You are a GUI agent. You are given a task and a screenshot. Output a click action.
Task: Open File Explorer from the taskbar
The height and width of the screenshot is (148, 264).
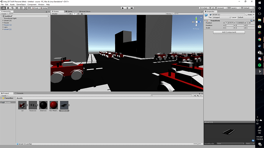pos(259,20)
